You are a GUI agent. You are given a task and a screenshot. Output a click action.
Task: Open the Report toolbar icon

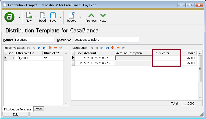71,17
